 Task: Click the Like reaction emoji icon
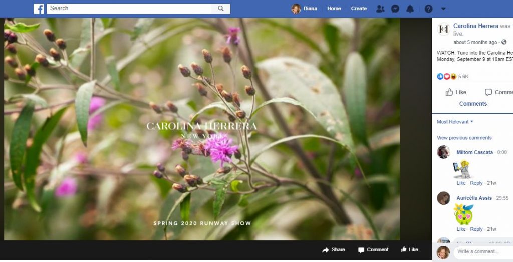pos(440,77)
